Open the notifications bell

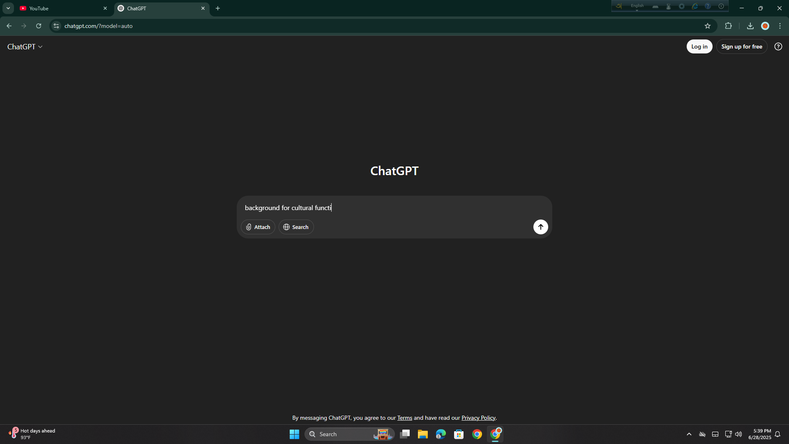click(777, 434)
